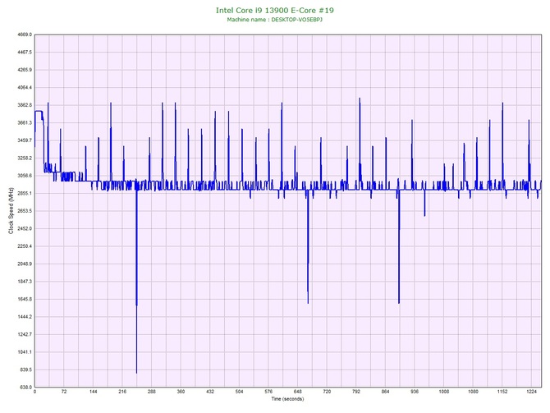The height and width of the screenshot is (413, 550).
Task: Click the Clock Speed (MHz) axis label
Action: tap(11, 210)
